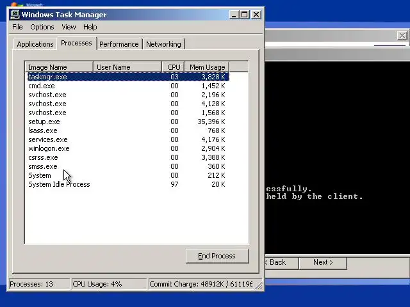The image size is (410, 307).
Task: Select the Processes tab
Action: coord(77,43)
